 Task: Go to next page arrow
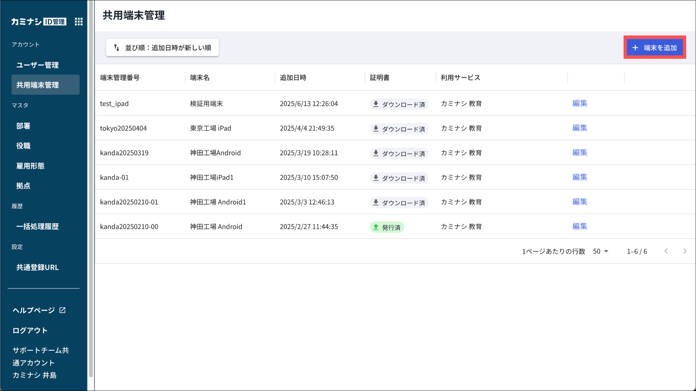point(685,251)
